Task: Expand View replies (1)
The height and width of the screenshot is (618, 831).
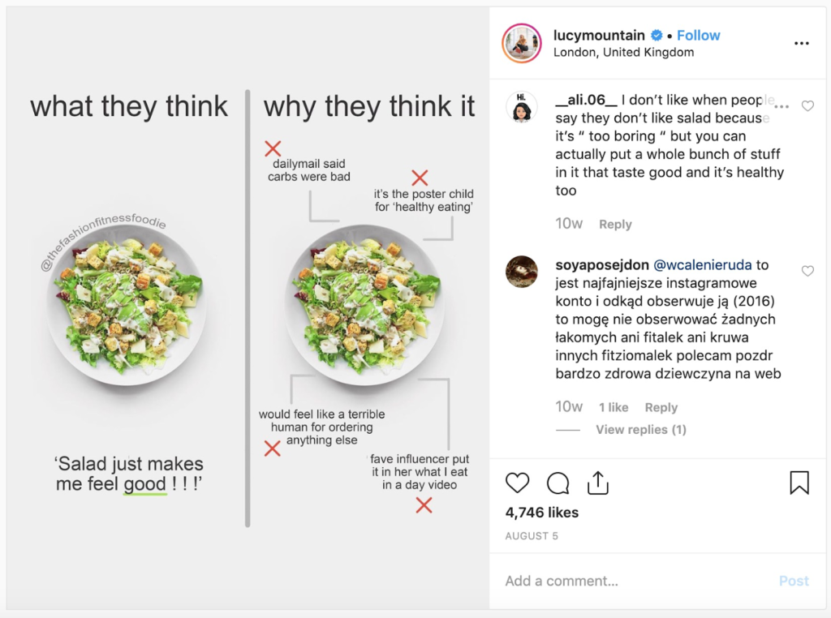Action: (641, 430)
